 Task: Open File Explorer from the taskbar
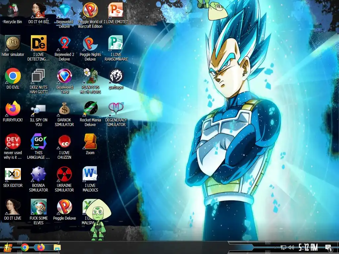click(x=57, y=247)
